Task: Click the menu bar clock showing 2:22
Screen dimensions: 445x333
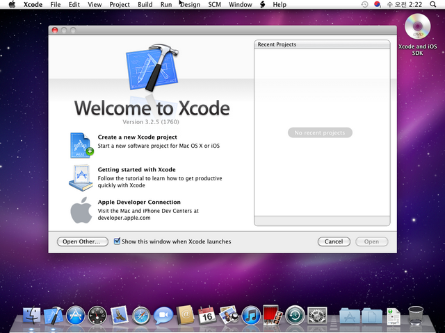Action: (405, 5)
